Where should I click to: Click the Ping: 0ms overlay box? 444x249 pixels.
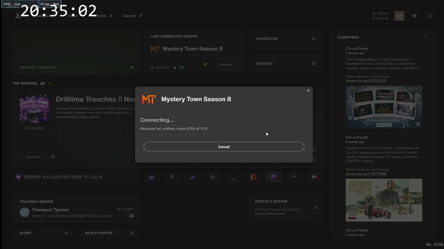pos(50,4)
